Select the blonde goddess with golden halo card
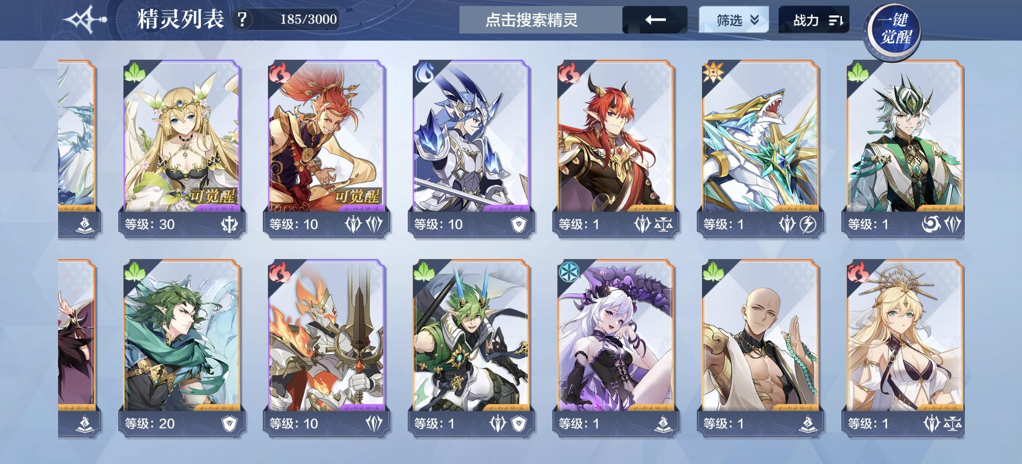Screen dimensions: 1022x464 [905, 348]
